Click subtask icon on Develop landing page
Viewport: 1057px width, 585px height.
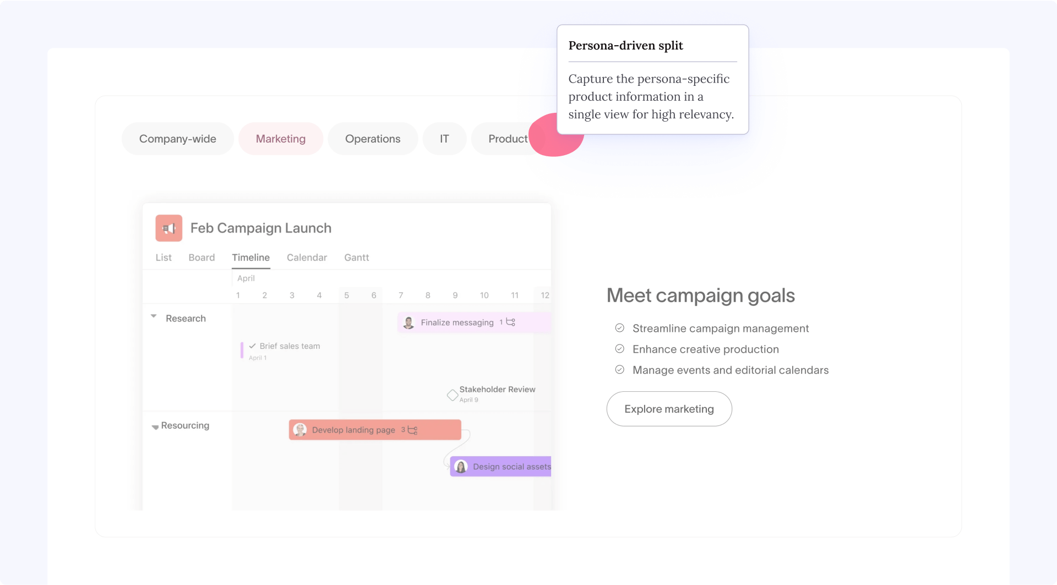point(412,430)
